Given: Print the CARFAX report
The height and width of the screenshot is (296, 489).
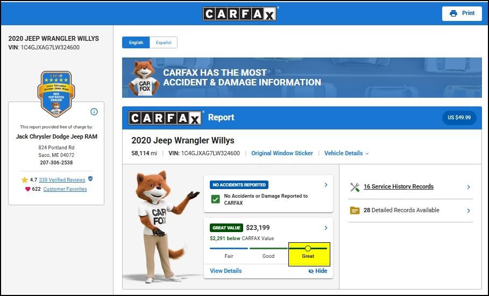Looking at the screenshot, I should (462, 13).
